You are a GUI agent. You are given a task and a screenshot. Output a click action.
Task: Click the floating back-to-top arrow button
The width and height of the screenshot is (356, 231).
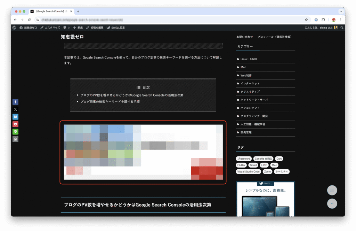click(x=332, y=204)
